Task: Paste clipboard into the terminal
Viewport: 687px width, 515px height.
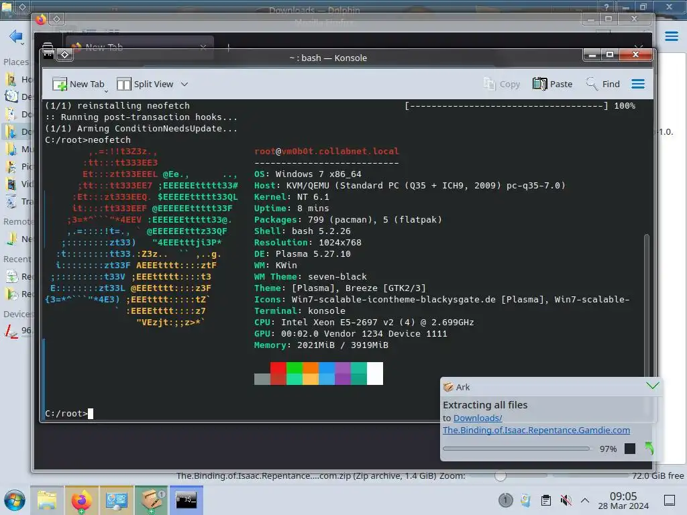Action: [x=553, y=84]
